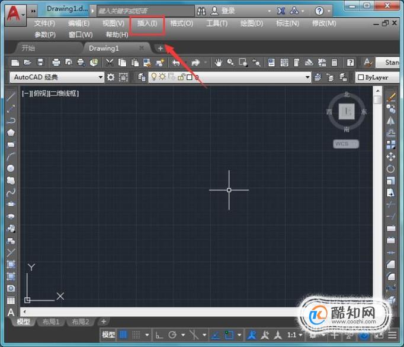
Task: Expand the quick access toolbar double-arrow
Action: [x=33, y=11]
